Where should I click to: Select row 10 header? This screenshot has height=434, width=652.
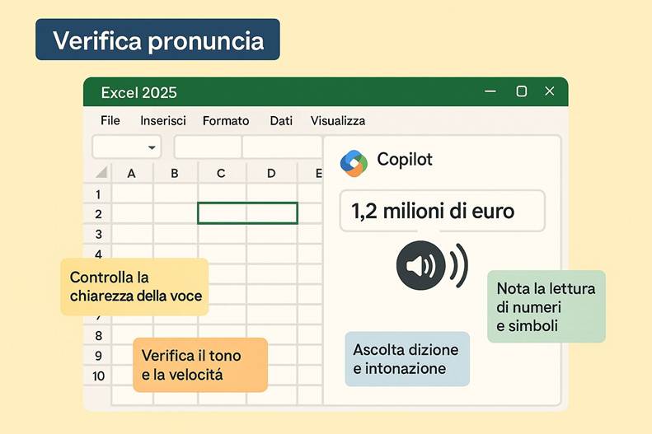(98, 376)
